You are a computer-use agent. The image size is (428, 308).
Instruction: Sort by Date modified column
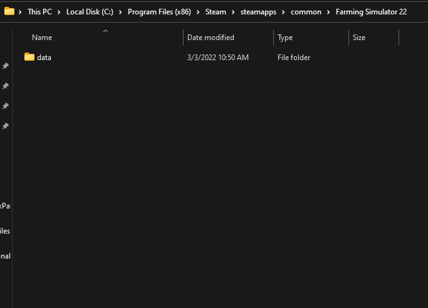[x=211, y=38]
